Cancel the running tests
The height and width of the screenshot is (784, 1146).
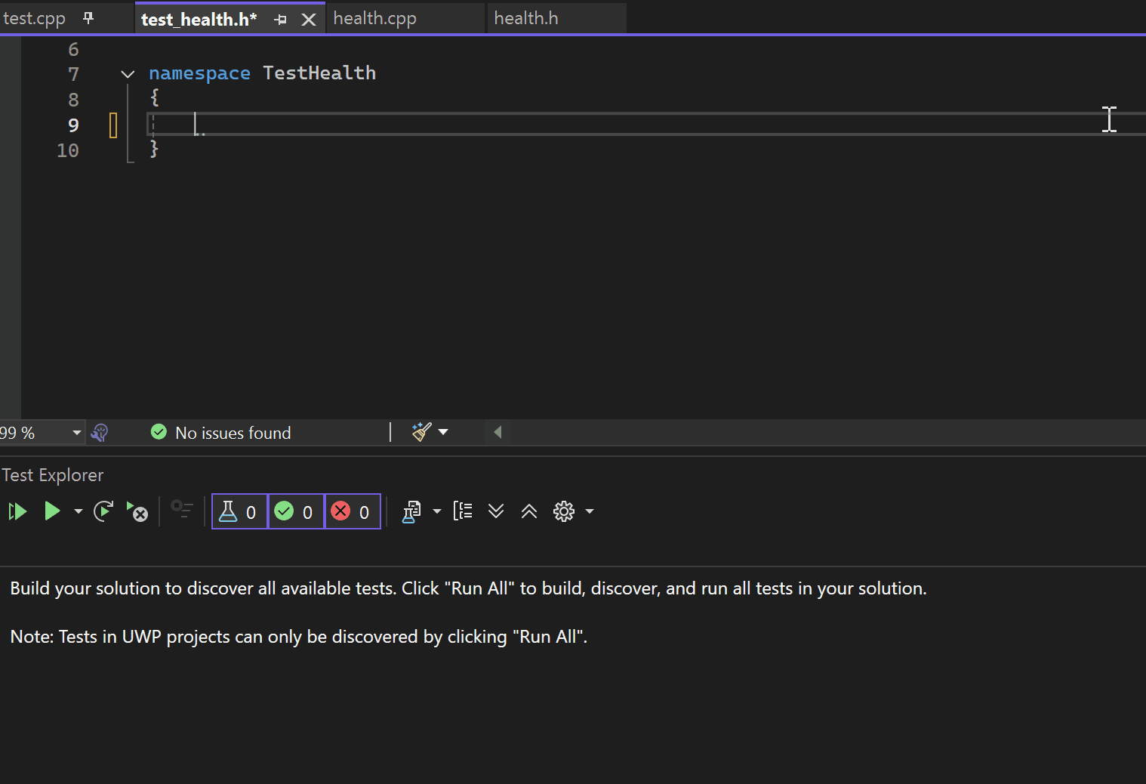[138, 511]
